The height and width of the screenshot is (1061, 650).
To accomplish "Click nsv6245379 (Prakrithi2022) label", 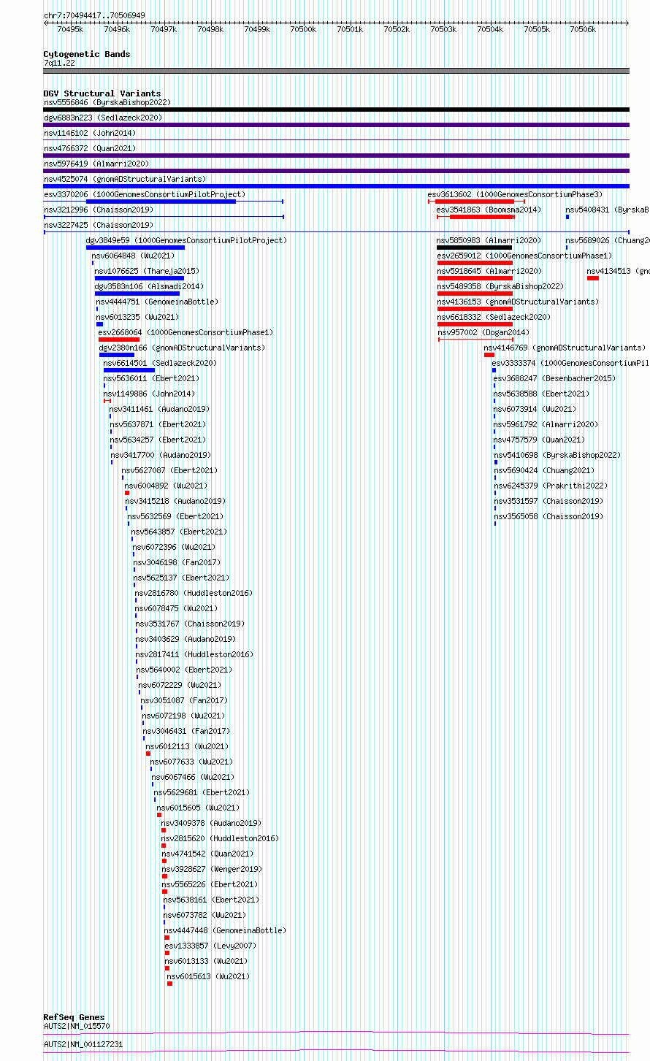I will coord(551,486).
